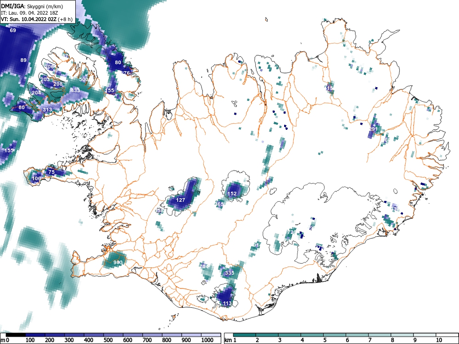Image resolution: width=459 pixels, height=344 pixels.
Task: Click the '106' label on Snæfellsnes tip
Action: (37, 178)
